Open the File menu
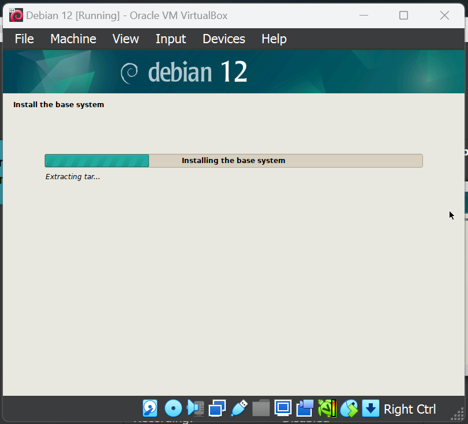Image resolution: width=468 pixels, height=424 pixels. (24, 39)
